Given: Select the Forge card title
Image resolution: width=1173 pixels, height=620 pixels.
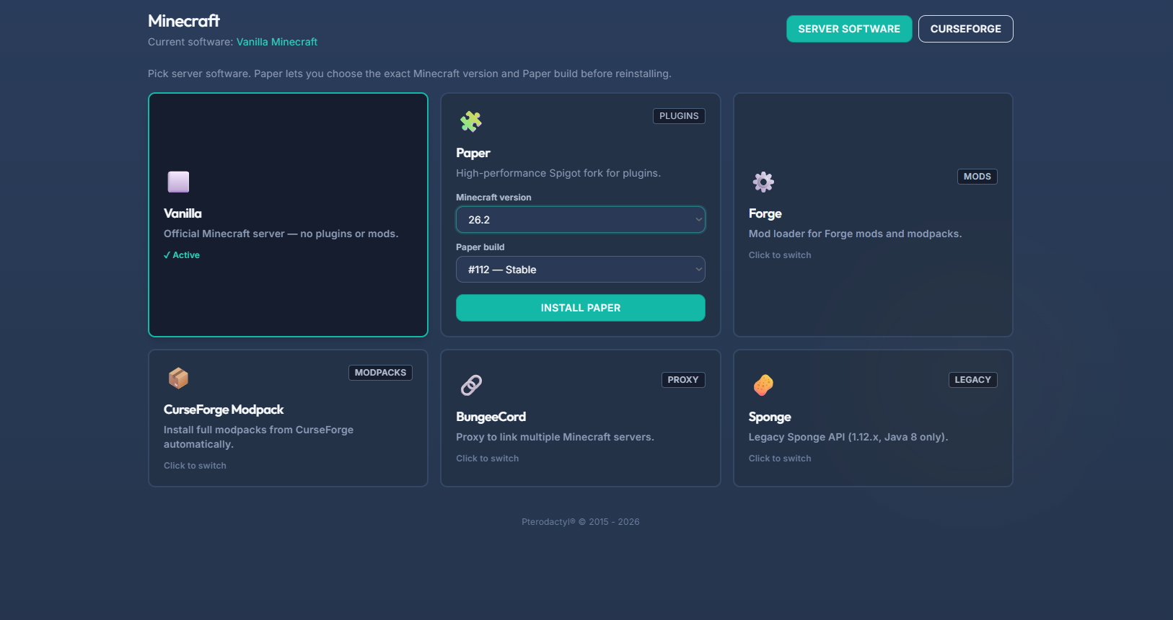Looking at the screenshot, I should [x=765, y=213].
